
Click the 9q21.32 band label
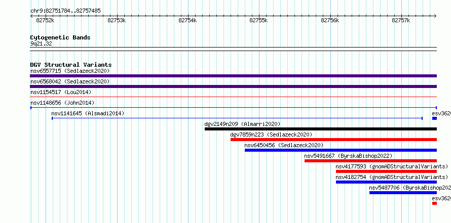[41, 44]
